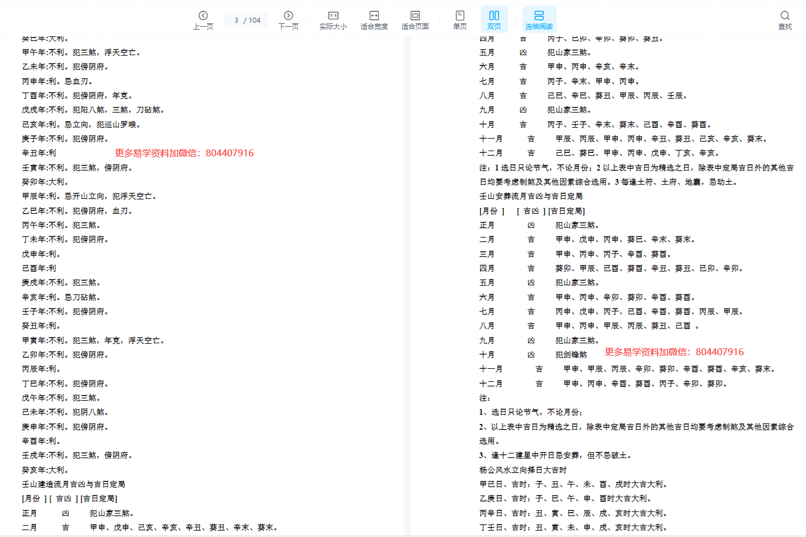The height and width of the screenshot is (537, 806).
Task: Toggle continuous reading (连续阅读) mode
Action: click(539, 19)
